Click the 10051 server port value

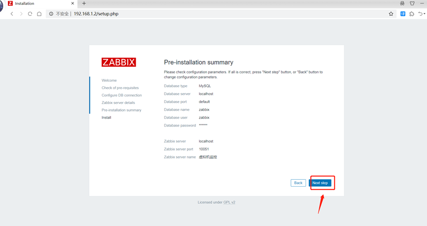(204, 149)
